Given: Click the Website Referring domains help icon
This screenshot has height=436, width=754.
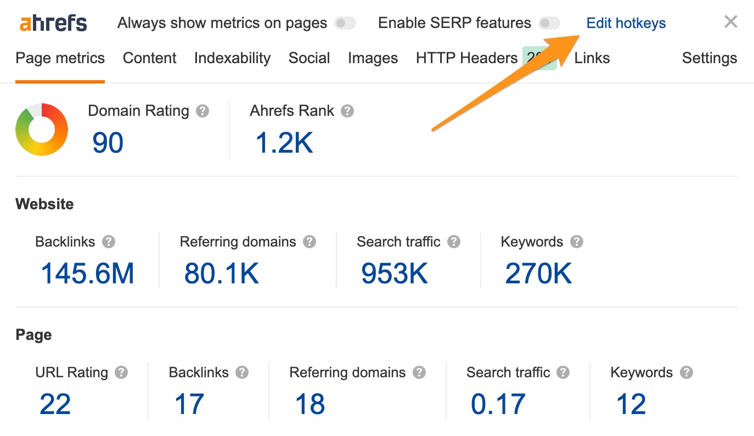Looking at the screenshot, I should pyautogui.click(x=310, y=242).
